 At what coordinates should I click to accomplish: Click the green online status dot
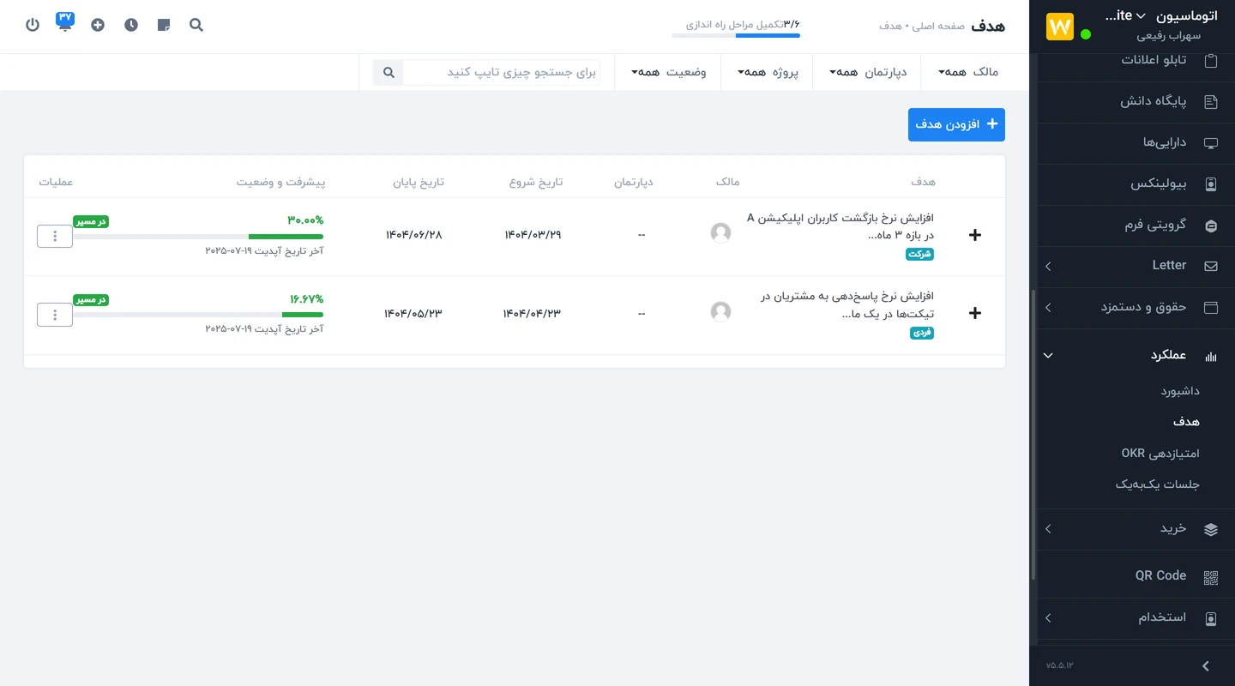pyautogui.click(x=1086, y=34)
